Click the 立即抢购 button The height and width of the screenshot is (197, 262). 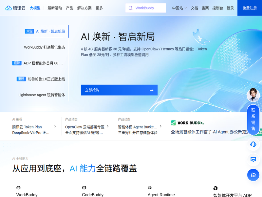(x=119, y=90)
